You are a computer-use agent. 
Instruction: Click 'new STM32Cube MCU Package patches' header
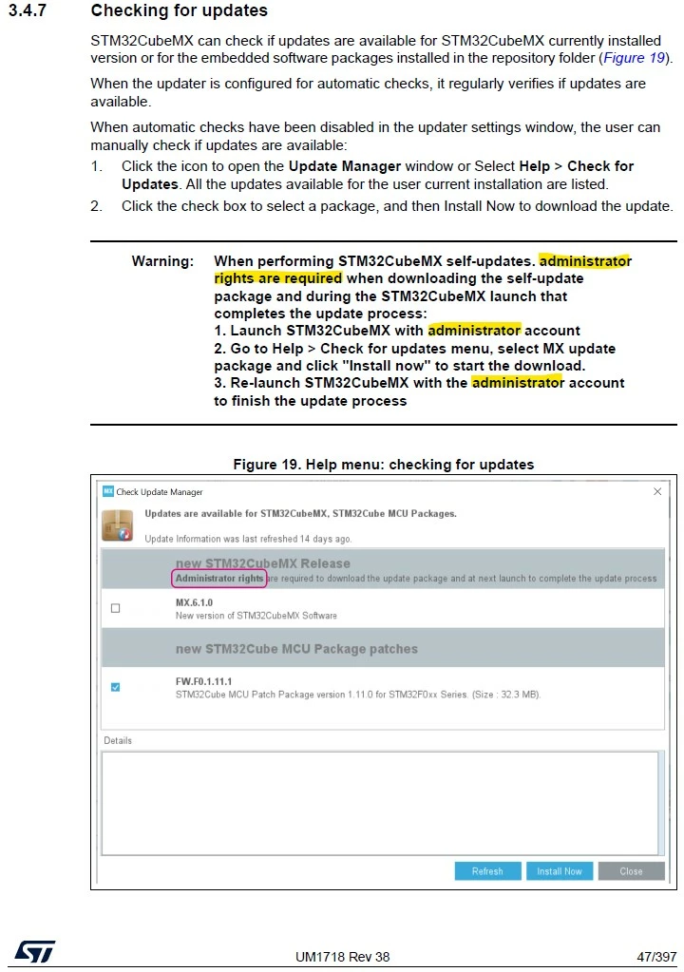click(296, 649)
